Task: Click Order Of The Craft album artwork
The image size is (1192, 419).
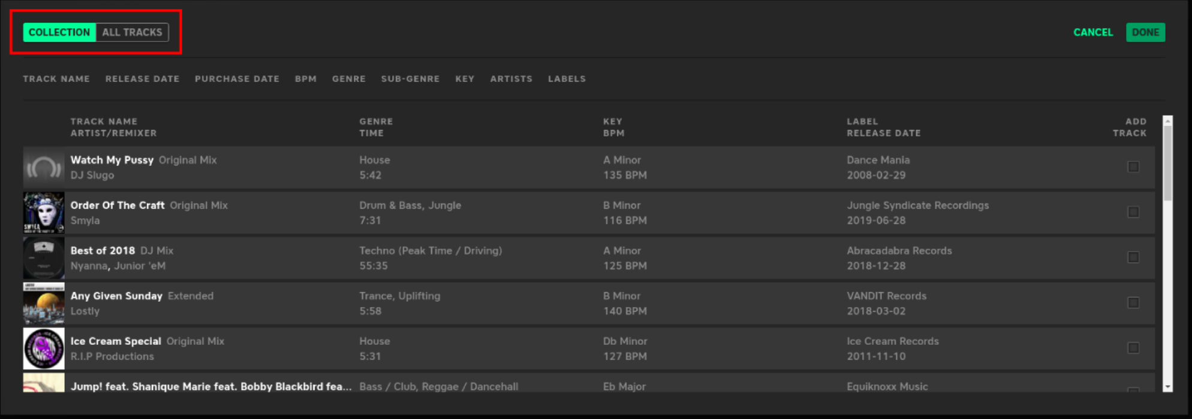Action: click(x=43, y=212)
